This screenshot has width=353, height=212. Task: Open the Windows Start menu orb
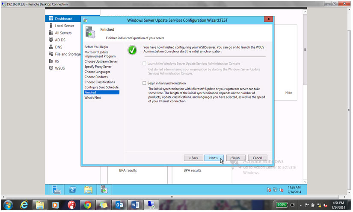(x=8, y=205)
